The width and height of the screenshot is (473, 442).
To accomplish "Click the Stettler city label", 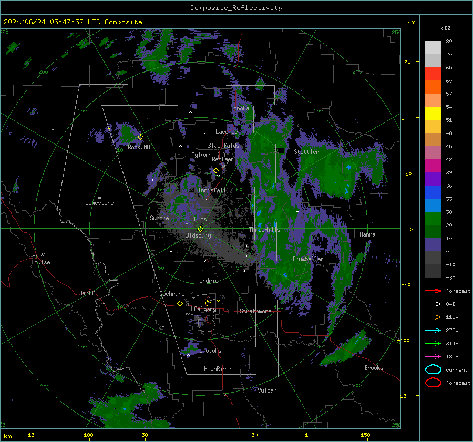I will coord(306,152).
